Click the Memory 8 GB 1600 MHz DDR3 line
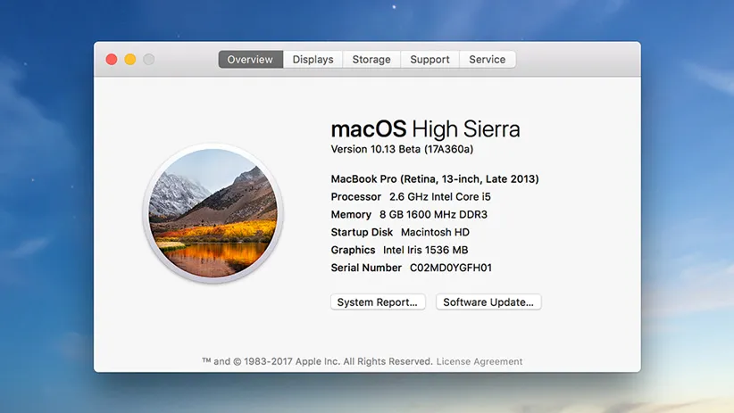 click(408, 214)
